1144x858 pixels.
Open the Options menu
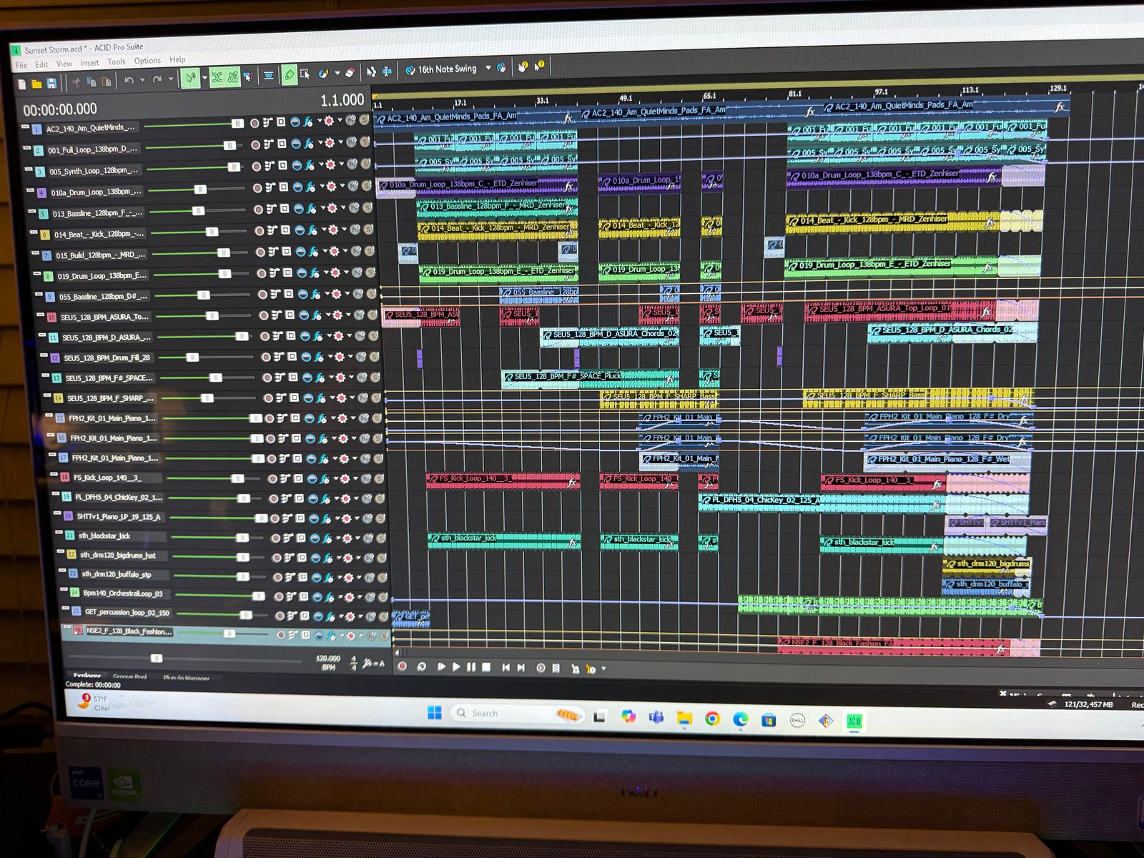[147, 61]
